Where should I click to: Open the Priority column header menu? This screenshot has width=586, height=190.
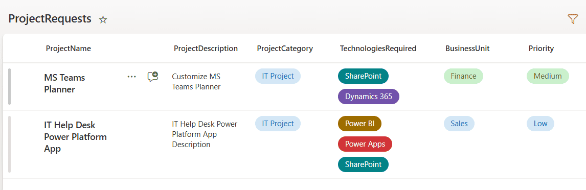[541, 48]
